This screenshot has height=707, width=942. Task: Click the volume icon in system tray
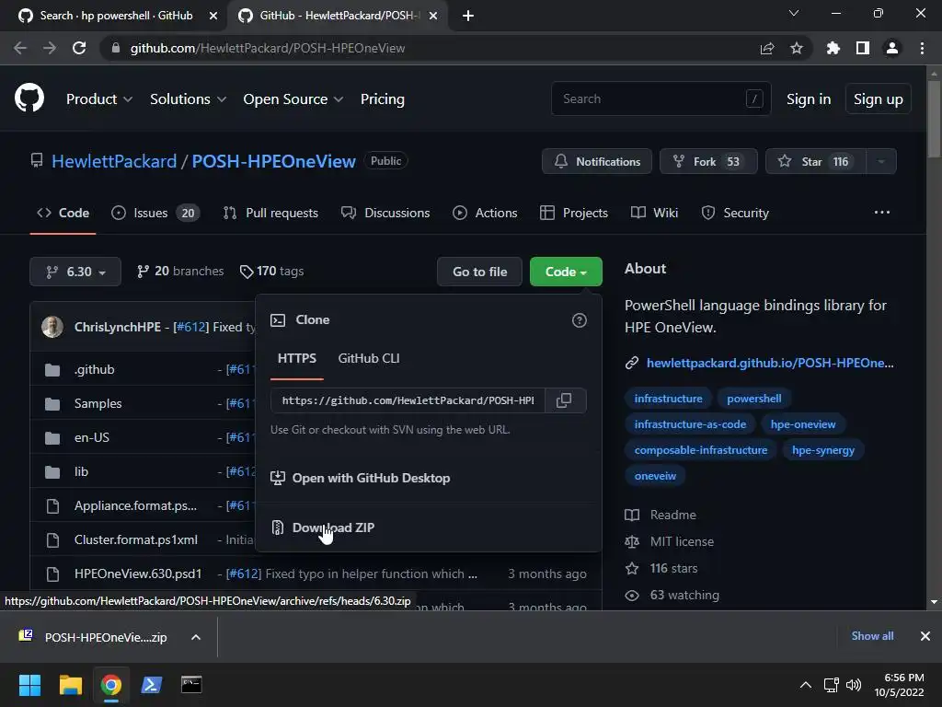pyautogui.click(x=854, y=685)
